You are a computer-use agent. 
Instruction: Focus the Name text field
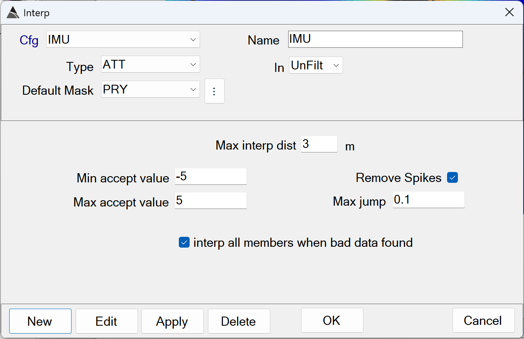click(x=375, y=39)
